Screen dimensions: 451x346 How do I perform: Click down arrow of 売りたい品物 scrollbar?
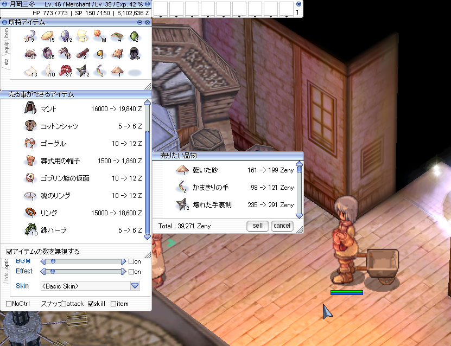click(299, 216)
